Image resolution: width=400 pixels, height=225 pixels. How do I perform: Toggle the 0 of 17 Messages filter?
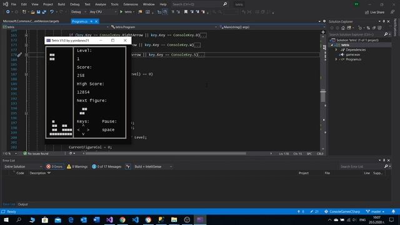coord(107,167)
